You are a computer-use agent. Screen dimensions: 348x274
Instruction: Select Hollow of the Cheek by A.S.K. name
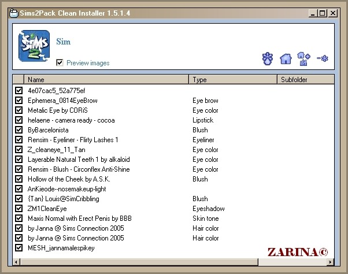pyautogui.click(x=69, y=179)
